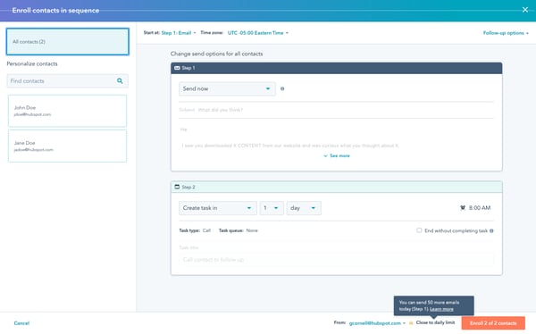Viewport: 536px width, 334px height.
Task: Click the Cancel link
Action: click(x=21, y=323)
